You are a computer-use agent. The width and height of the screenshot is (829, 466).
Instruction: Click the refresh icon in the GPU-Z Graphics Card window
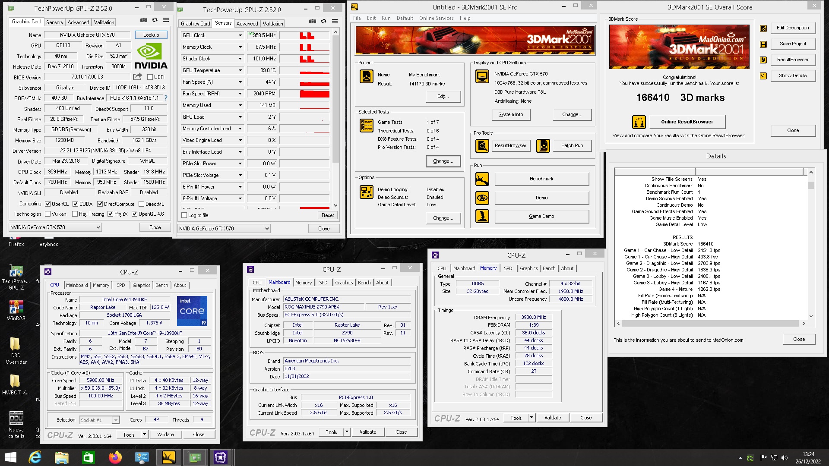click(x=155, y=20)
